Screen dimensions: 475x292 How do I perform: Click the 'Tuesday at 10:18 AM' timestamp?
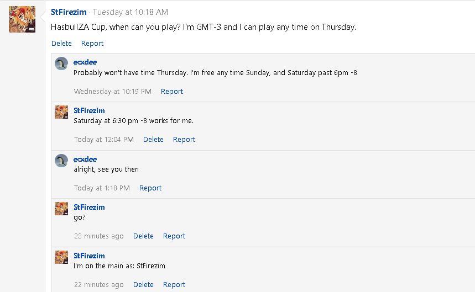131,12
